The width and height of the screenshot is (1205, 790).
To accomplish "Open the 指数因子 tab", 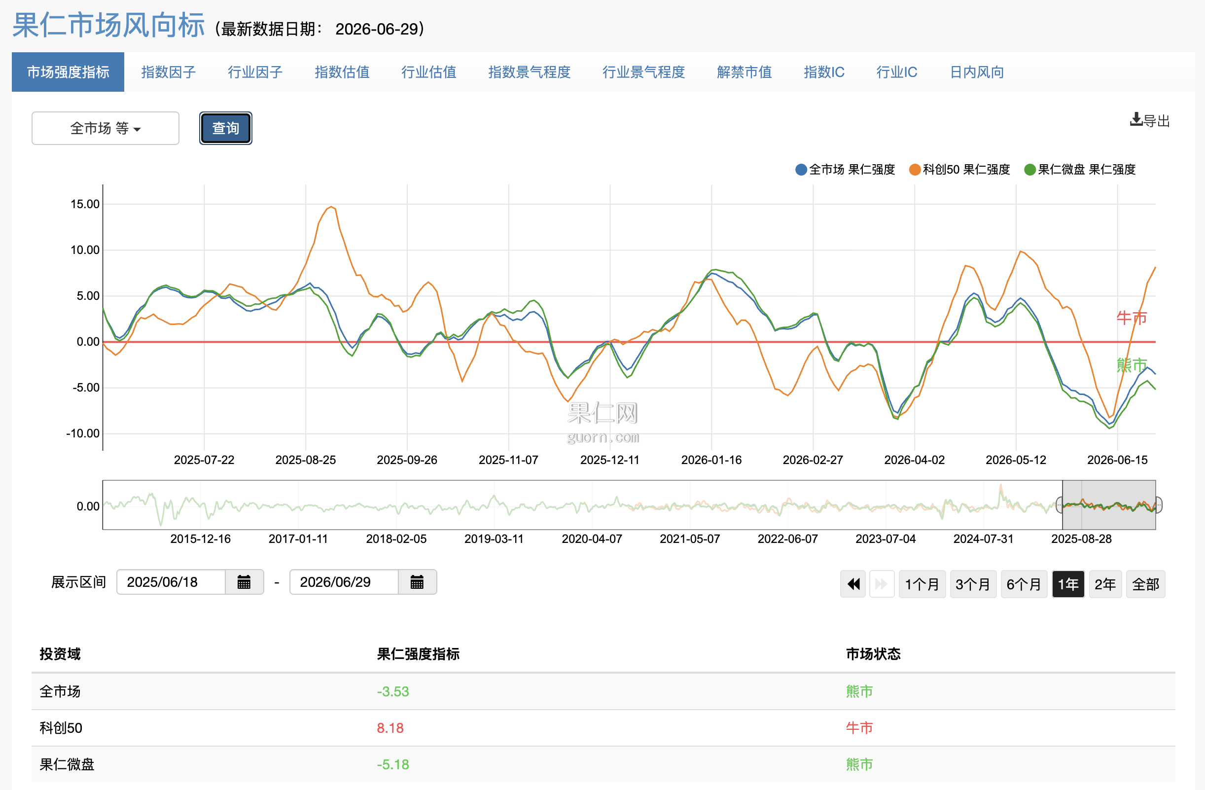I will click(168, 72).
